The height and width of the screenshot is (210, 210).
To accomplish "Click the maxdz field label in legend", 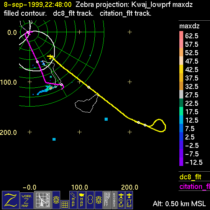I will coord(189,26).
